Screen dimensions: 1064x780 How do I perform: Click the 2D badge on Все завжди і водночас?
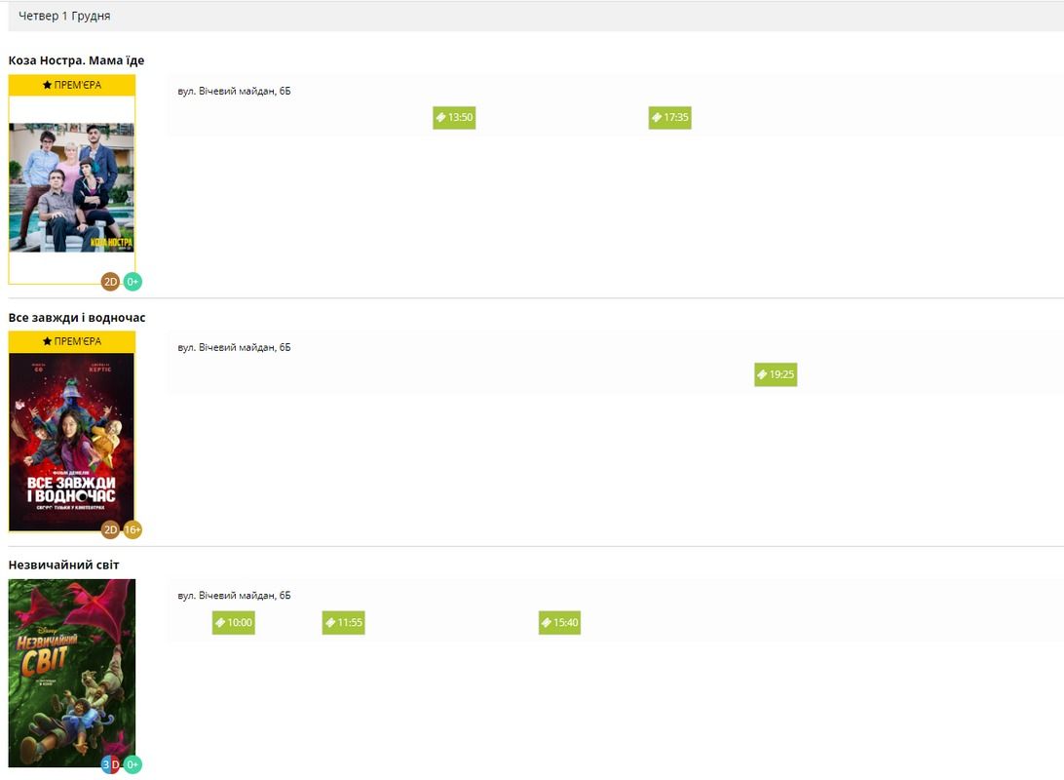click(x=110, y=529)
